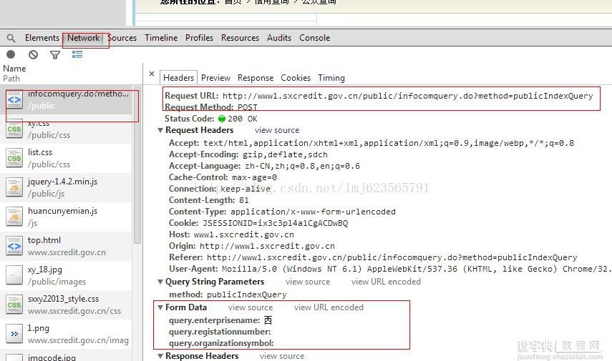
Task: Select the Cookies tab
Action: click(296, 78)
